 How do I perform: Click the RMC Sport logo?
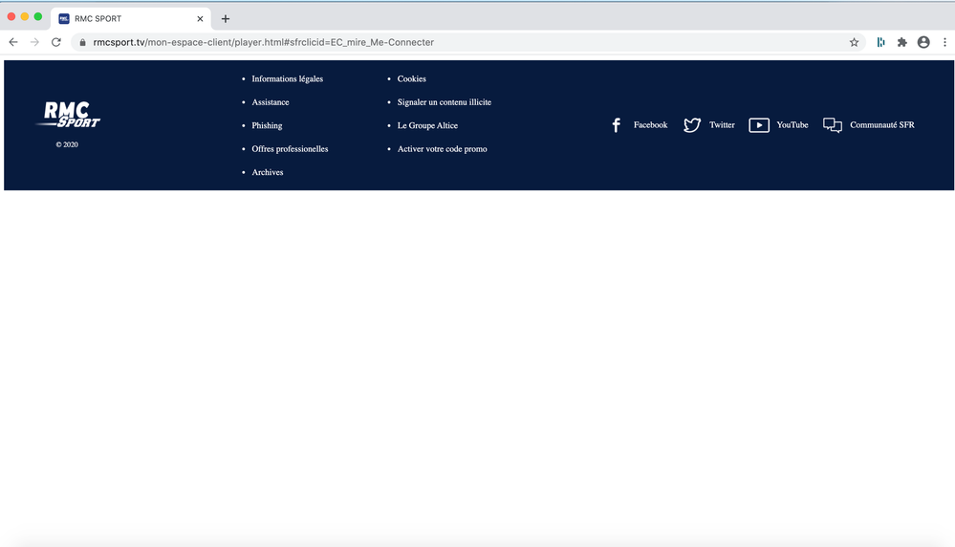[67, 115]
